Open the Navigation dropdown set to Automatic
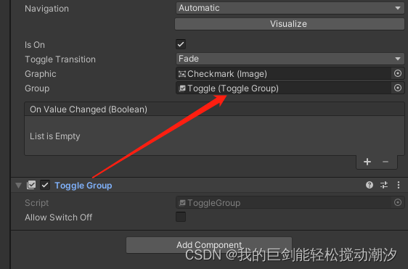This screenshot has width=408, height=269. point(290,8)
